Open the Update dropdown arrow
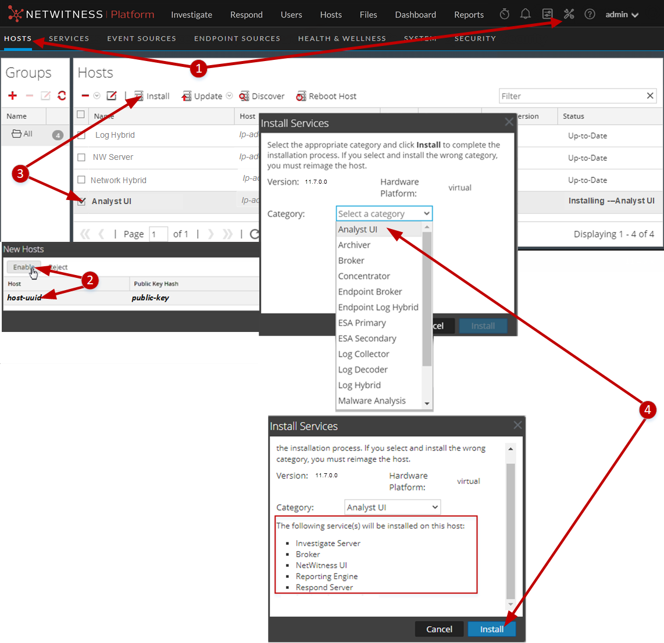This screenshot has height=643, width=664. (229, 96)
